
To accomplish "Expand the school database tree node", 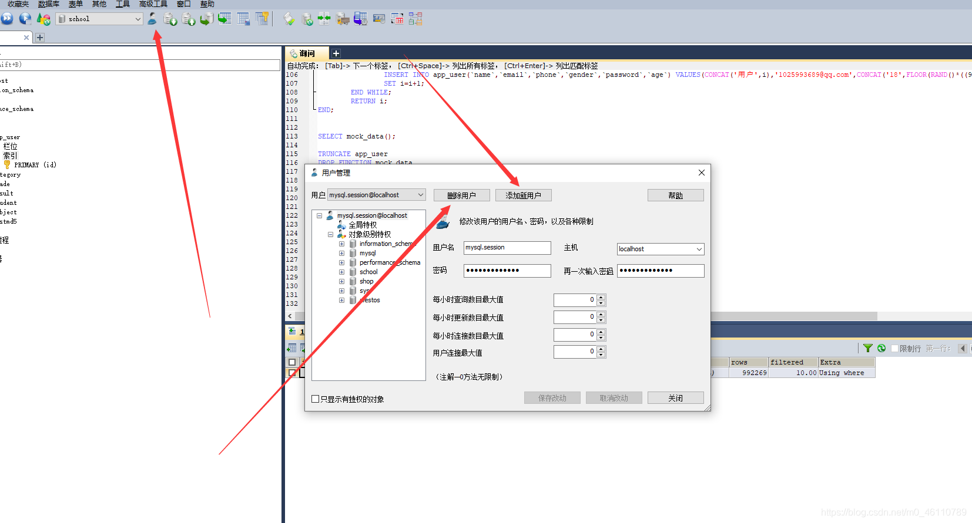I will pos(341,272).
